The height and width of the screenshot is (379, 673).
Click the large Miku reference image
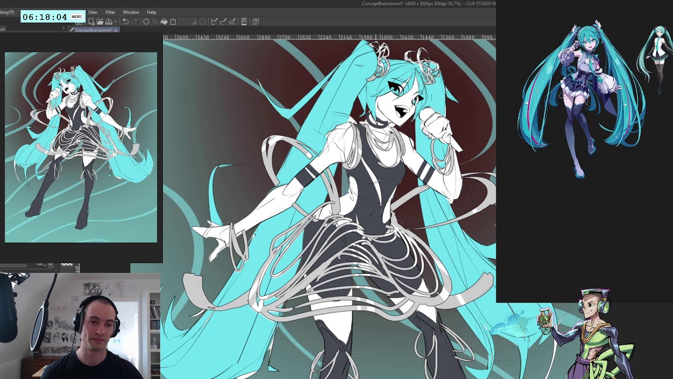581,100
